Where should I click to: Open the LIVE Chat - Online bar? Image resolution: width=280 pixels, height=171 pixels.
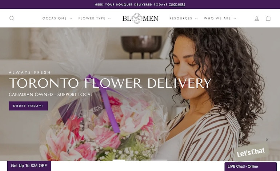[x=251, y=167]
